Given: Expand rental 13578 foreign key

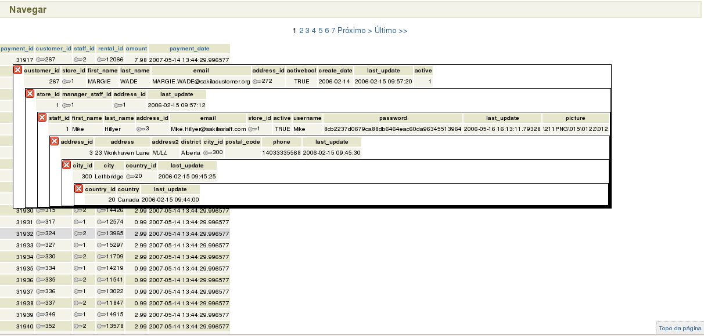Looking at the screenshot, I should (x=101, y=326).
